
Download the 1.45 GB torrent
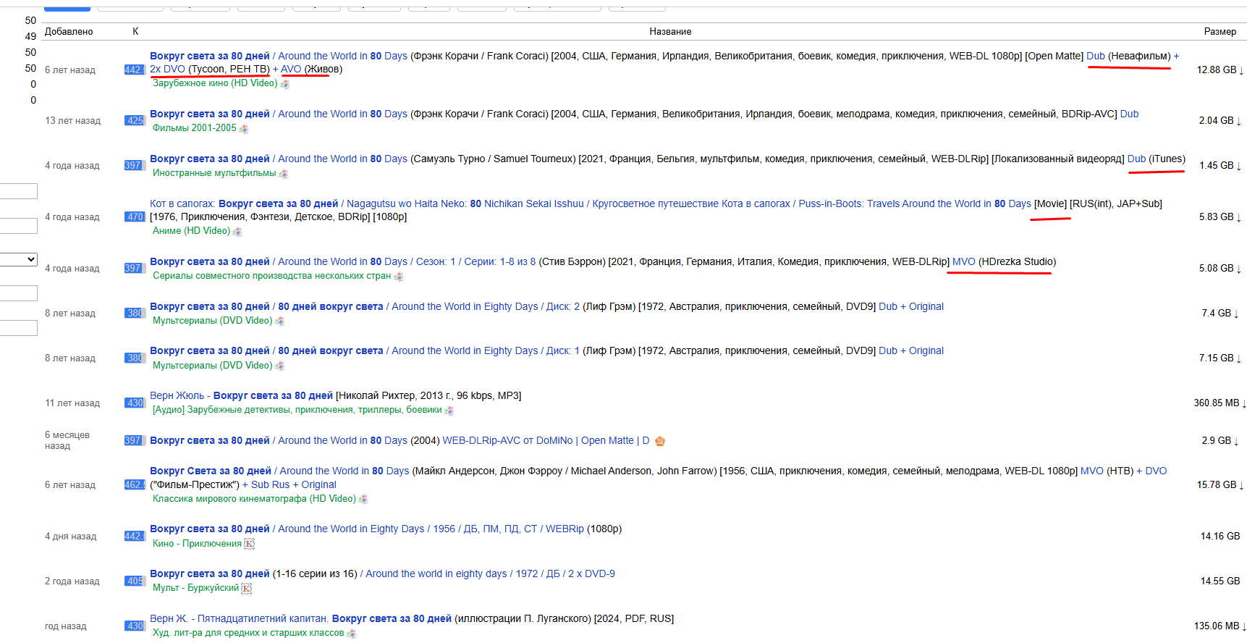[1220, 166]
